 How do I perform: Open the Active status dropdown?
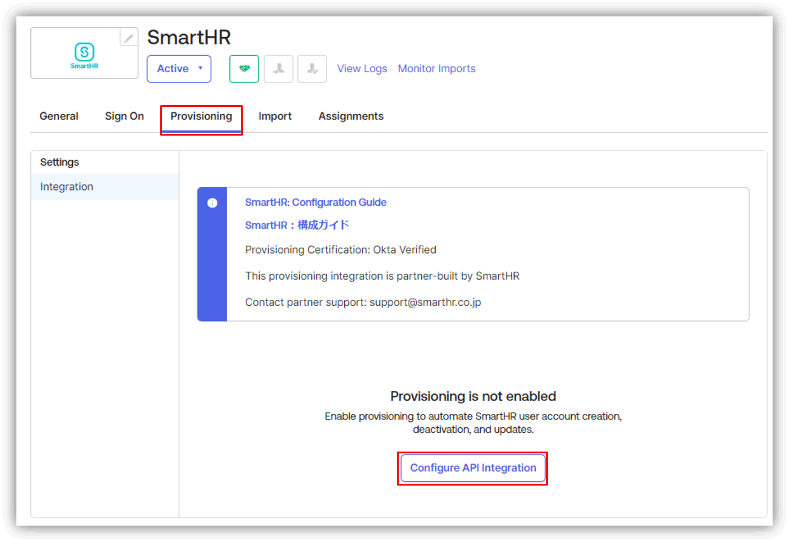[179, 69]
